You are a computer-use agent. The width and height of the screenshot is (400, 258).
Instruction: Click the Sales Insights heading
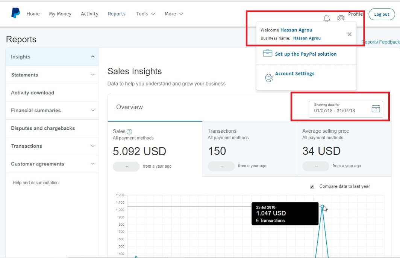[x=135, y=71]
